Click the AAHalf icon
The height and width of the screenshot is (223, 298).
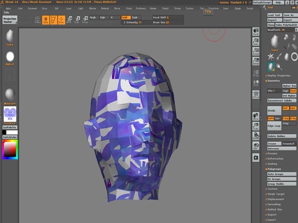(256, 61)
